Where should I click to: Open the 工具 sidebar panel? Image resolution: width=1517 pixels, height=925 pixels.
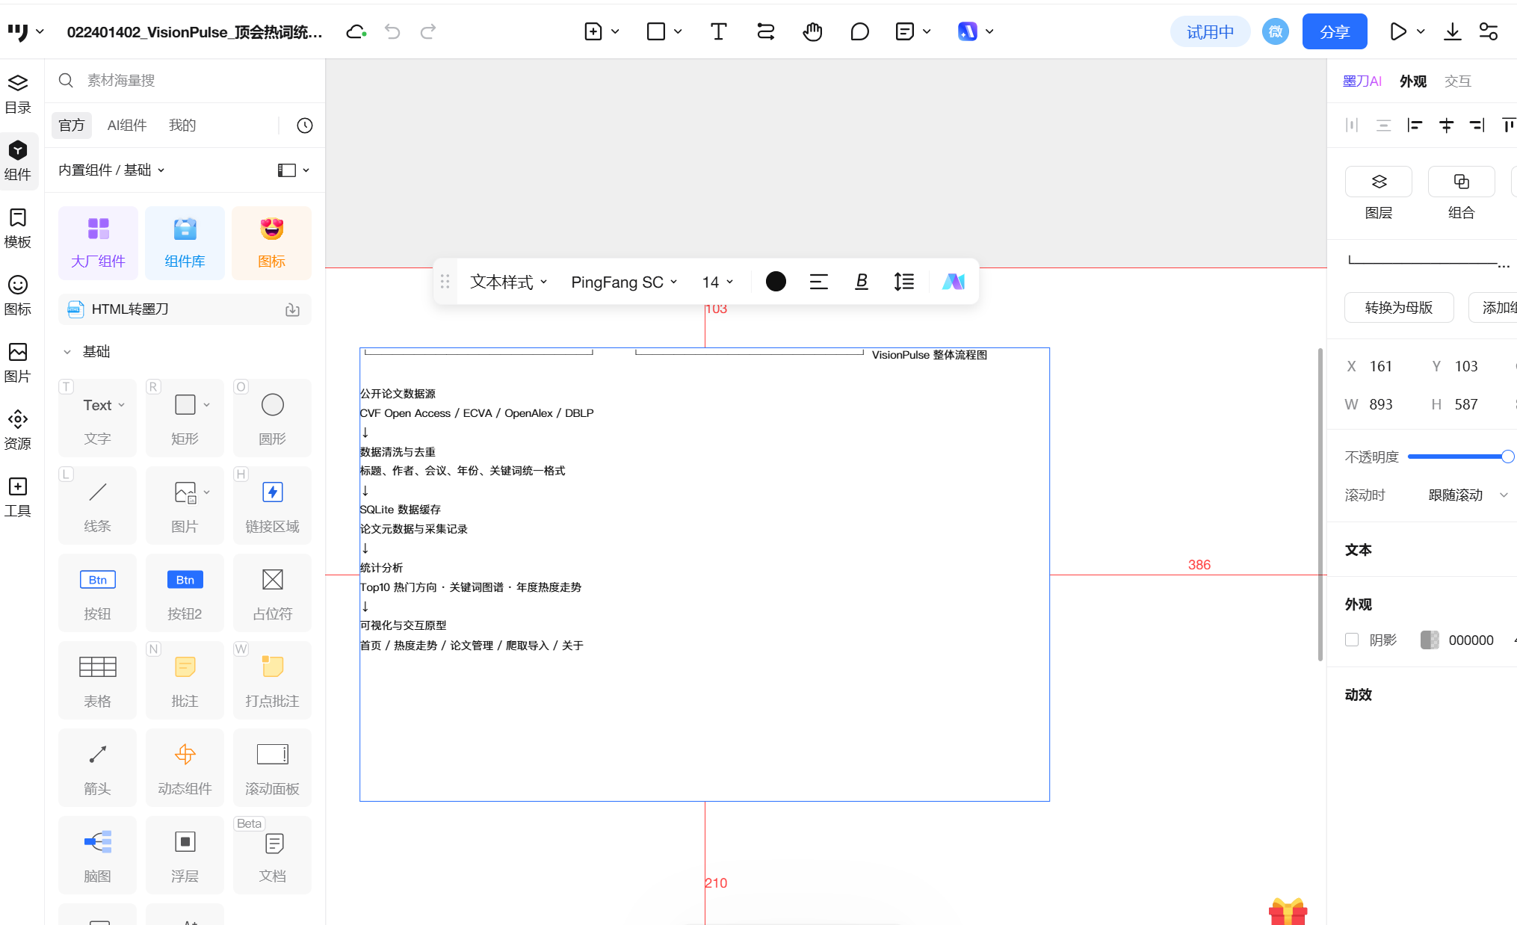tap(18, 498)
